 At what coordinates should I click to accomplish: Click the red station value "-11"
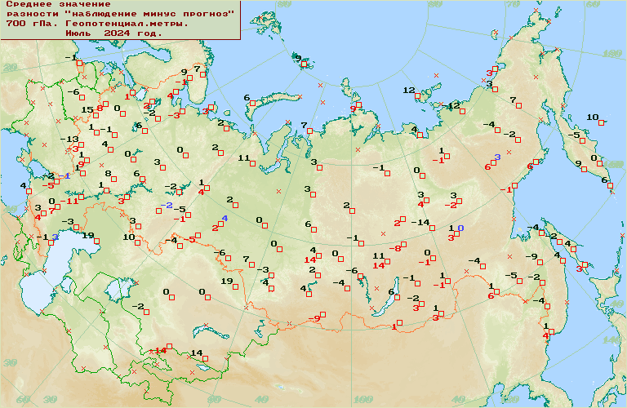[x=69, y=201]
